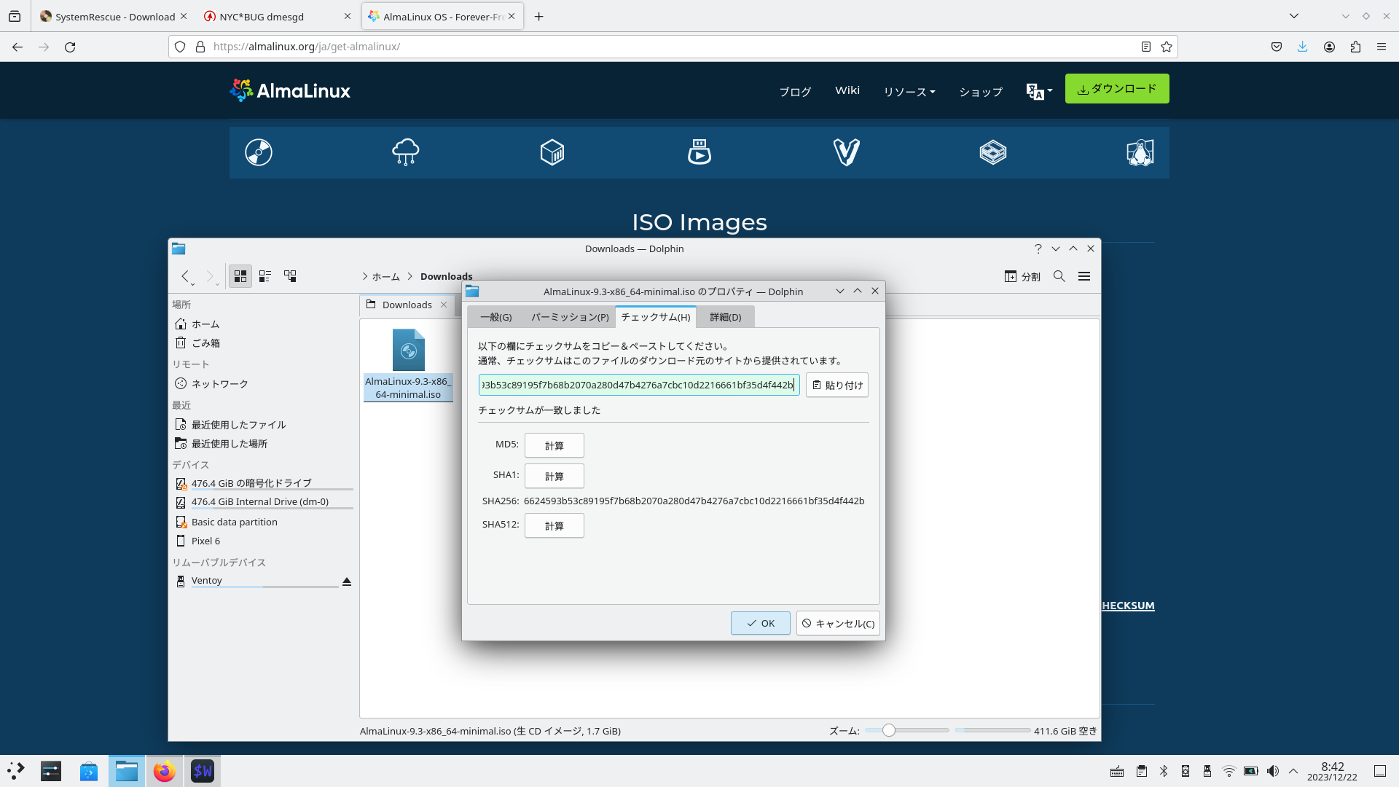The image size is (1399, 787).
Task: Open the language selector on AlmaLinux site
Action: click(1039, 91)
